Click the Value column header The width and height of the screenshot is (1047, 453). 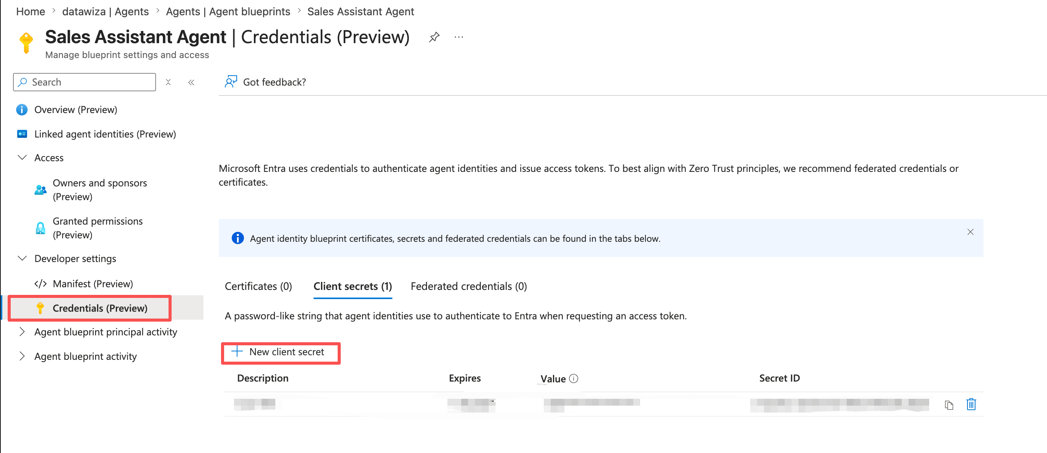pyautogui.click(x=553, y=379)
